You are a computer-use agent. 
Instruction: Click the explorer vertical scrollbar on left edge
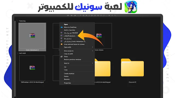point(15,59)
